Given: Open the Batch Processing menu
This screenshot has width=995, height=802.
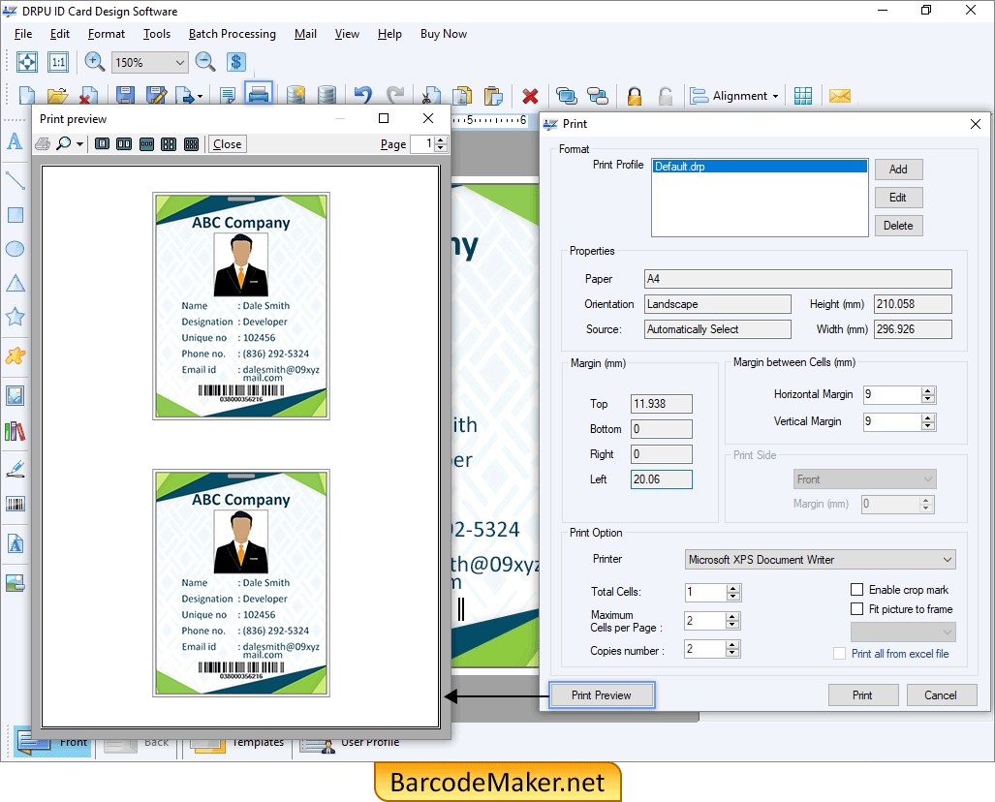Looking at the screenshot, I should click(233, 34).
